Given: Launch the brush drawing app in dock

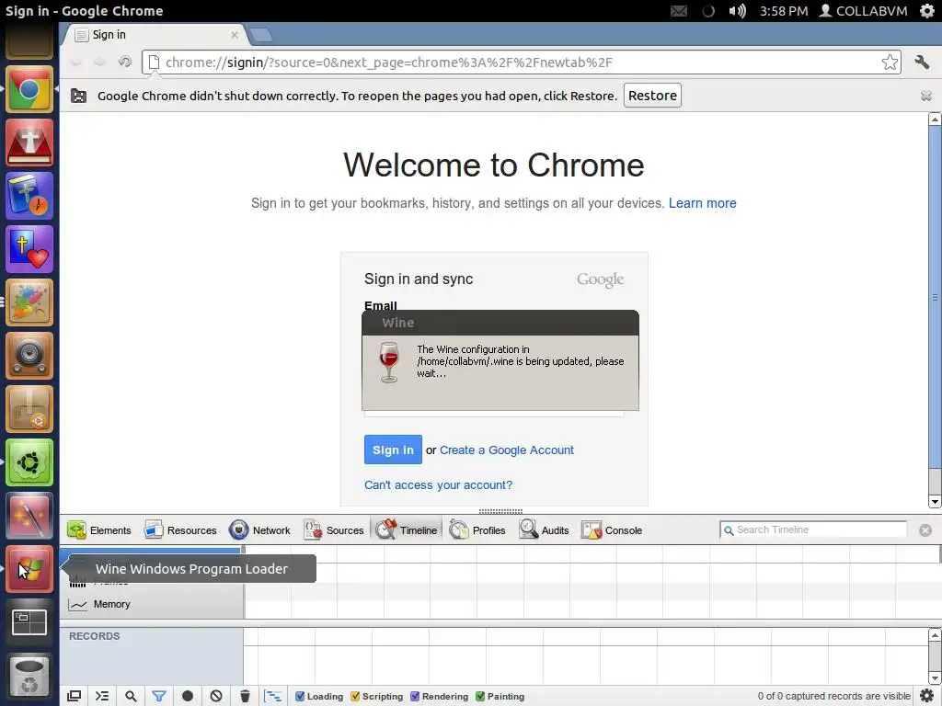Looking at the screenshot, I should [x=29, y=517].
